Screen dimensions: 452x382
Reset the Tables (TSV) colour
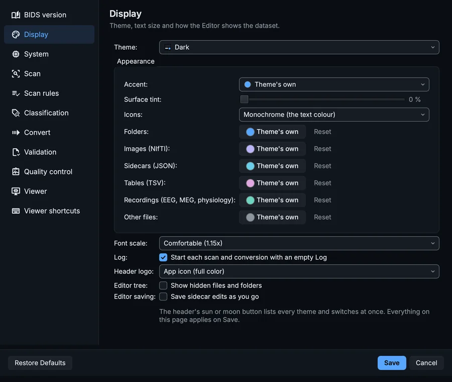(322, 183)
